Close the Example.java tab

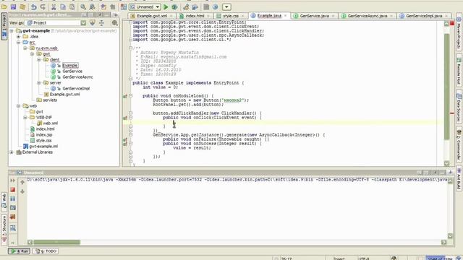(x=286, y=16)
